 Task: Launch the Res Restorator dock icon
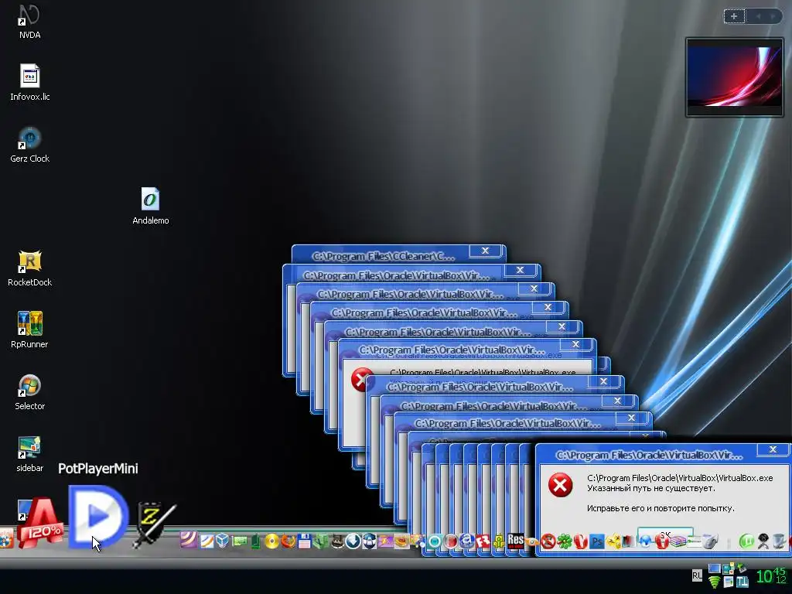(x=515, y=541)
